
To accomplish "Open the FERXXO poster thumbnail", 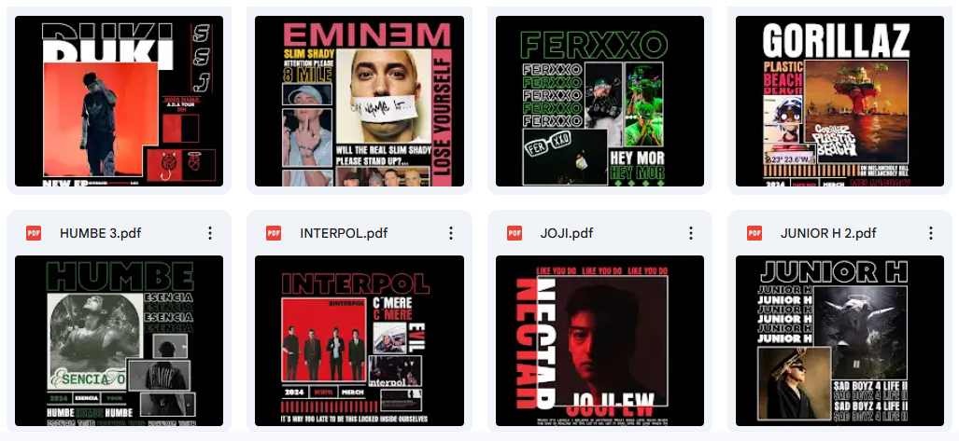I will pos(600,101).
